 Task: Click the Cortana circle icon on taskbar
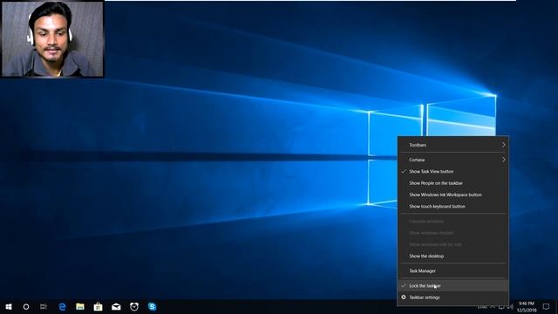pyautogui.click(x=26, y=306)
